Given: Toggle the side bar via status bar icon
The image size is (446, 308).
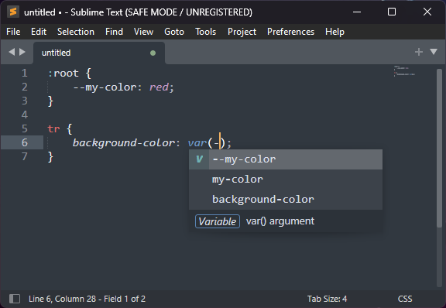Looking at the screenshot, I should point(15,299).
